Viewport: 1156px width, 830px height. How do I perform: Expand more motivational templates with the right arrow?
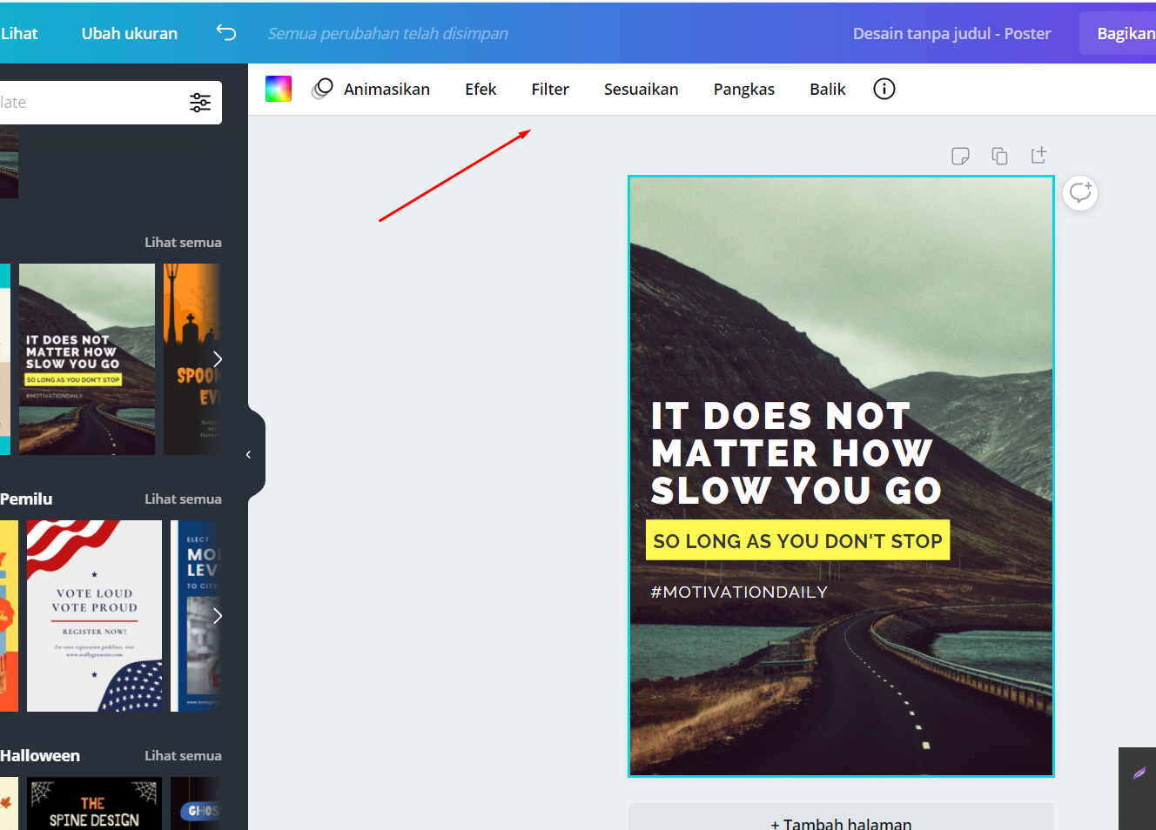217,358
